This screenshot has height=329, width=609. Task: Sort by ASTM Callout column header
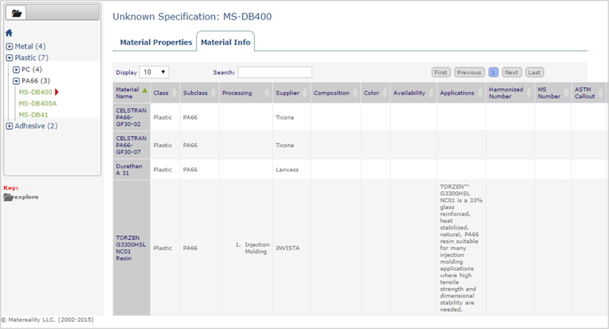[589, 93]
